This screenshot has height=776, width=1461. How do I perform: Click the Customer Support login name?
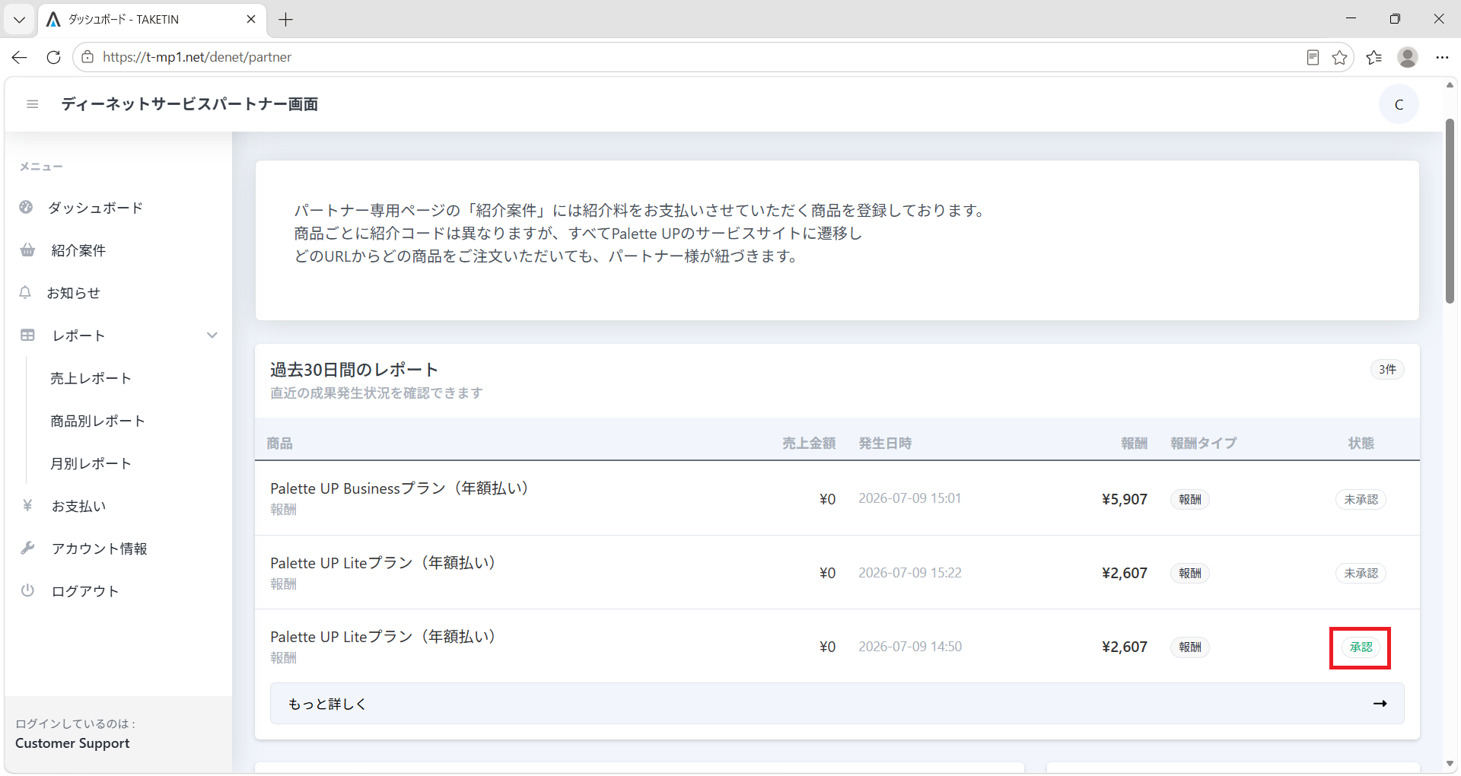[x=72, y=743]
